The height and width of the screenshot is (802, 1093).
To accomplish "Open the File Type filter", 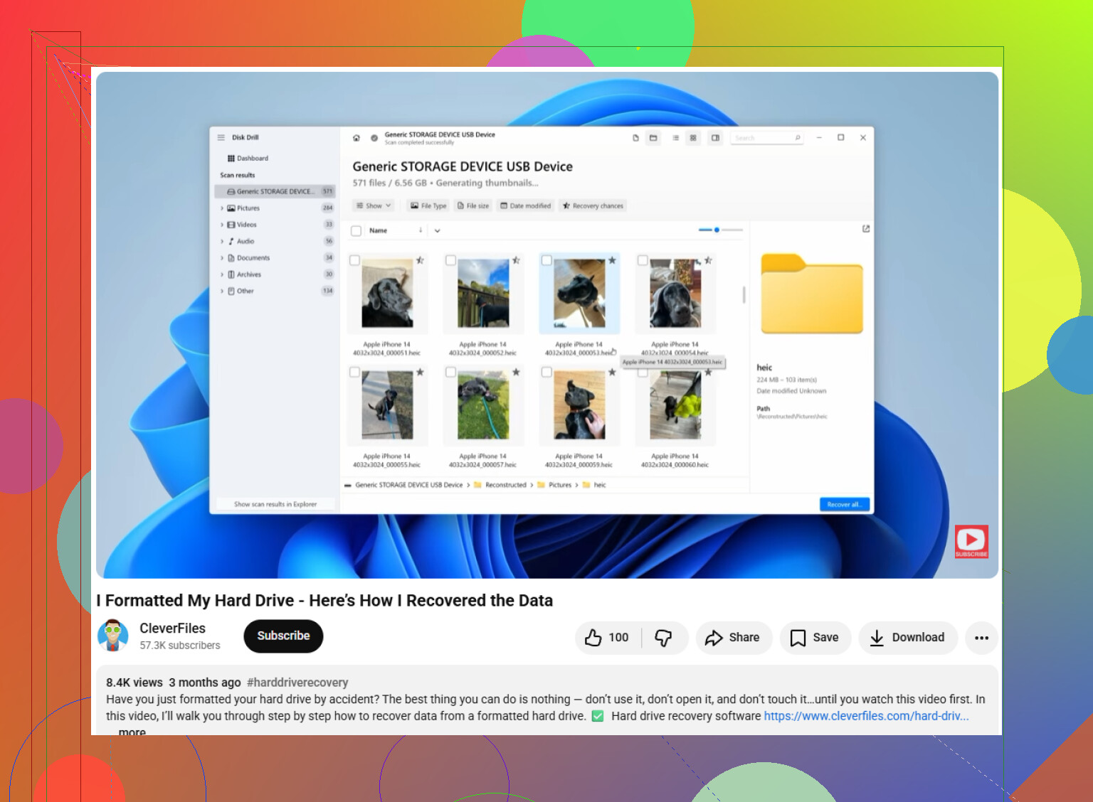I will coord(428,205).
